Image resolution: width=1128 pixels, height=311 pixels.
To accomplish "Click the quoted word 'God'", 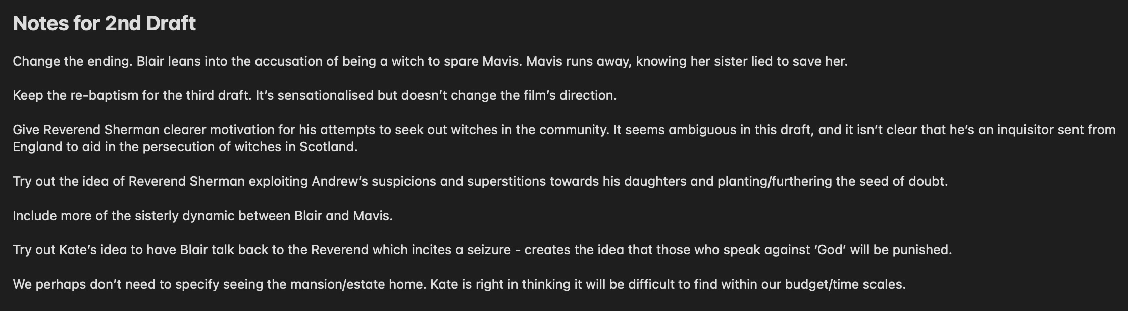I will click(x=830, y=250).
